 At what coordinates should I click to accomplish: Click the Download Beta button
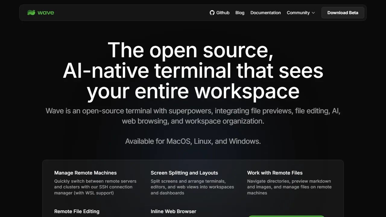click(x=343, y=13)
